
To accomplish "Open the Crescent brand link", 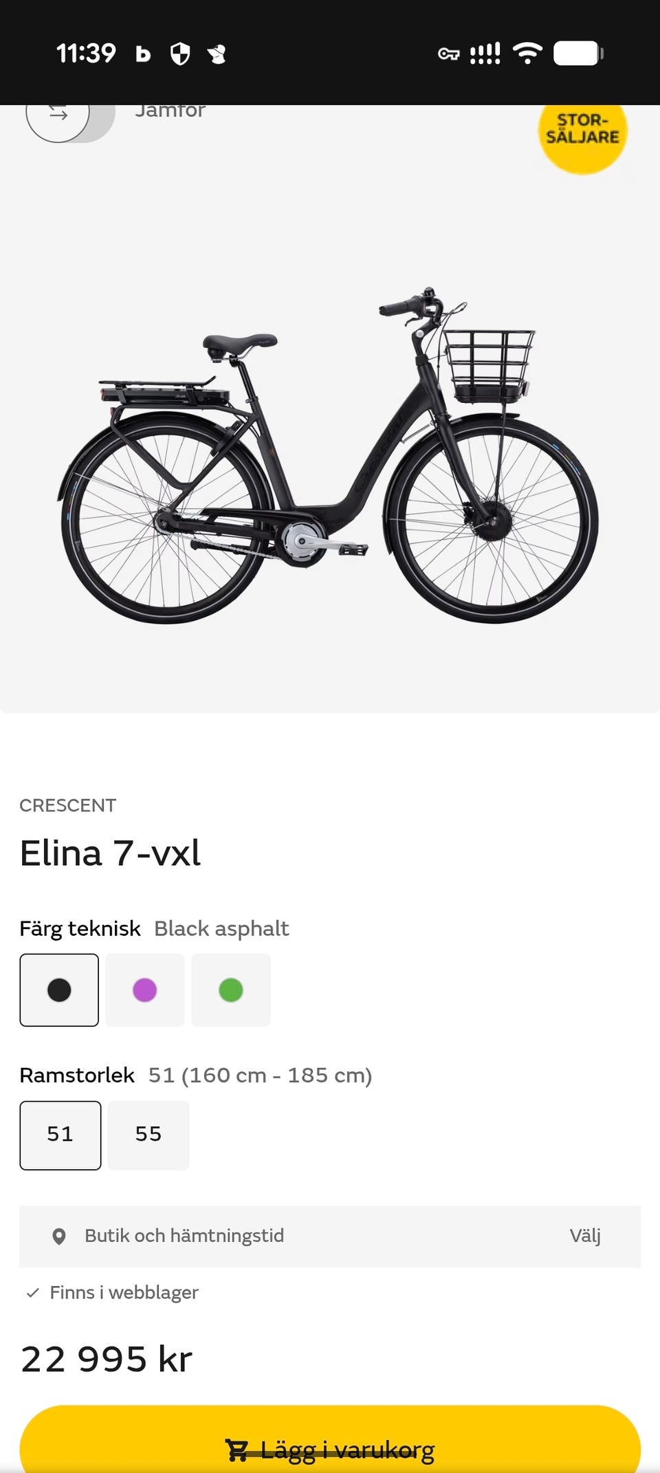I will pos(68,805).
